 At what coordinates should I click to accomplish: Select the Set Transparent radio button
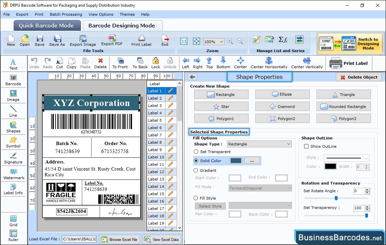pos(196,152)
